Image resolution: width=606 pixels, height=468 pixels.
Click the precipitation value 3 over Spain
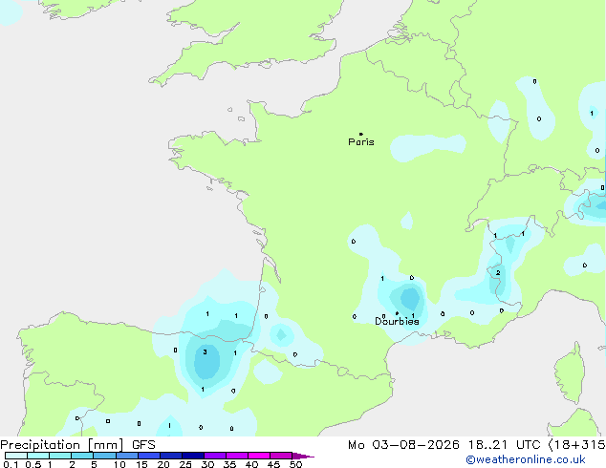(206, 351)
